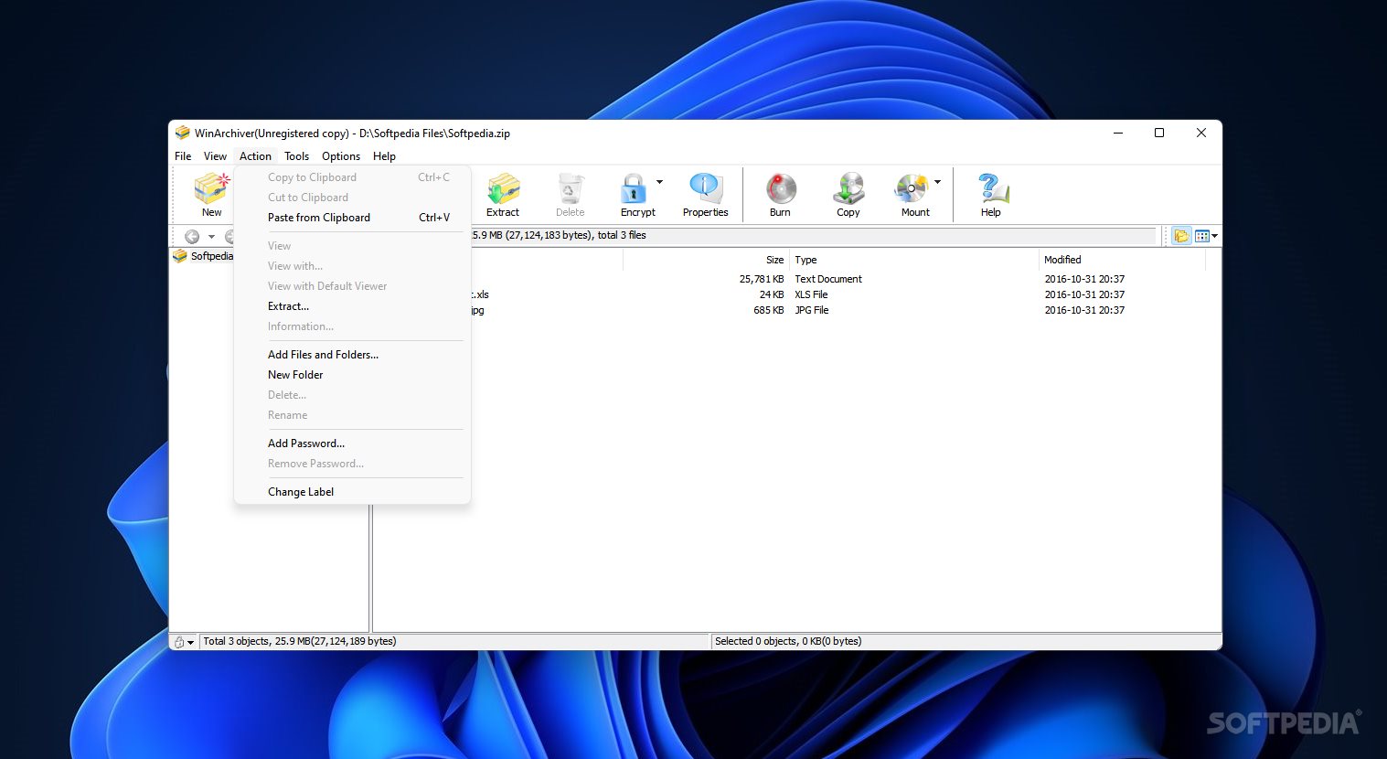The width and height of the screenshot is (1387, 759).
Task: Sort by the Size column header
Action: pos(706,260)
